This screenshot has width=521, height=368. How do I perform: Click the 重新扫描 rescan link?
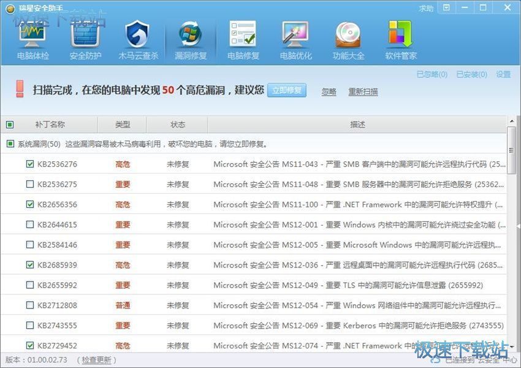coord(363,91)
